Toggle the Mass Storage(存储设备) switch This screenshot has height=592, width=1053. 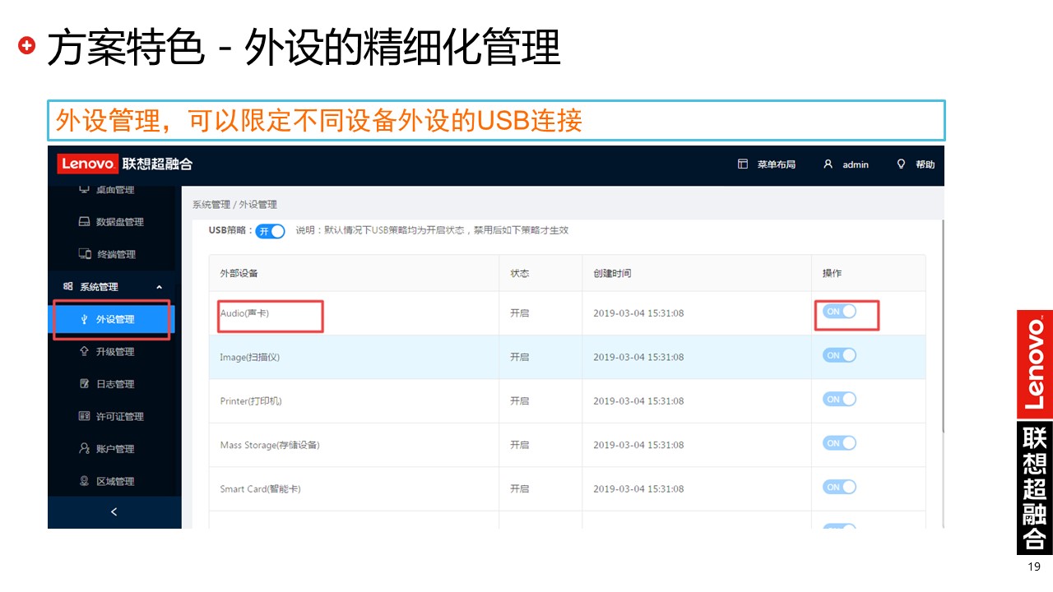(839, 443)
